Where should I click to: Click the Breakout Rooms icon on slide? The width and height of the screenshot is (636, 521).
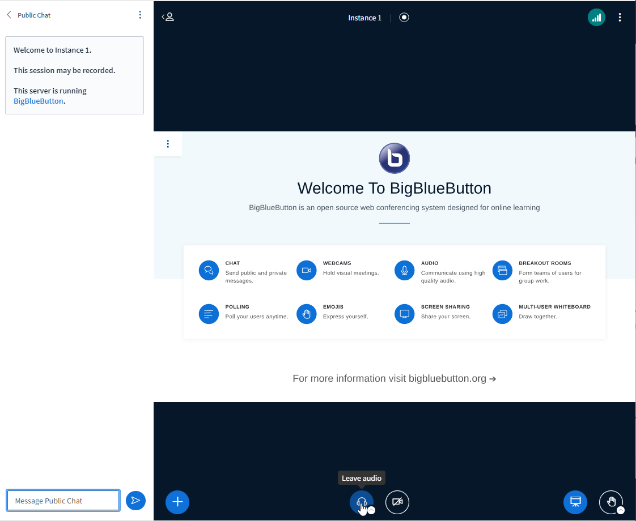pos(503,270)
